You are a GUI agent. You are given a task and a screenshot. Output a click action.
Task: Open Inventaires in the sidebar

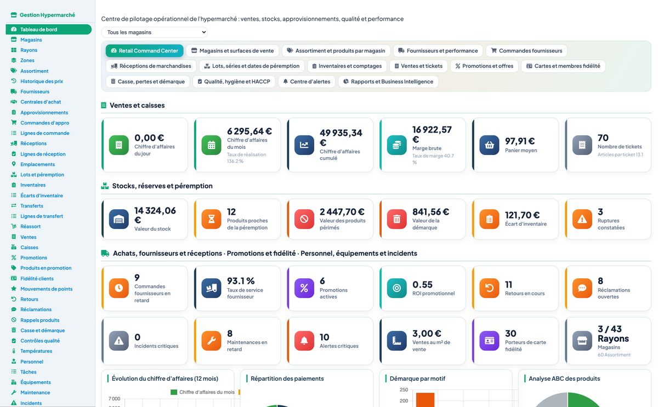tap(49, 185)
